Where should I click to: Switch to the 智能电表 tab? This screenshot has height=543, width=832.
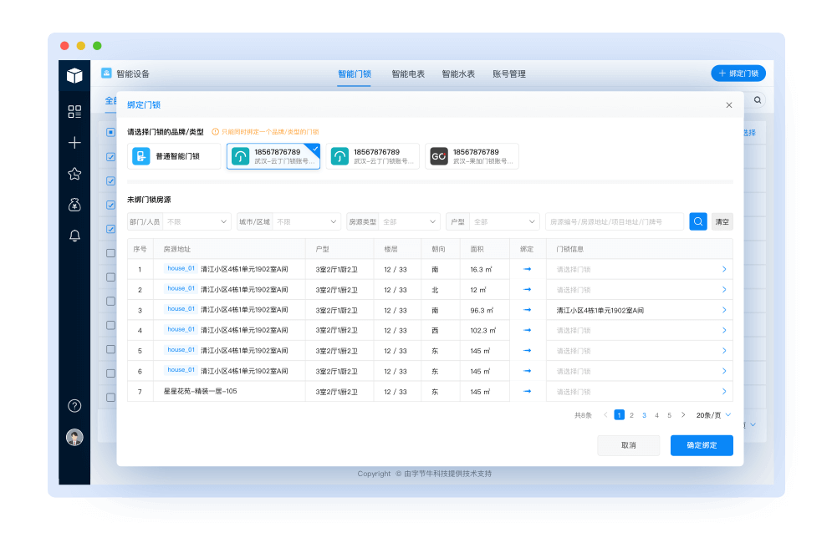[x=408, y=74]
